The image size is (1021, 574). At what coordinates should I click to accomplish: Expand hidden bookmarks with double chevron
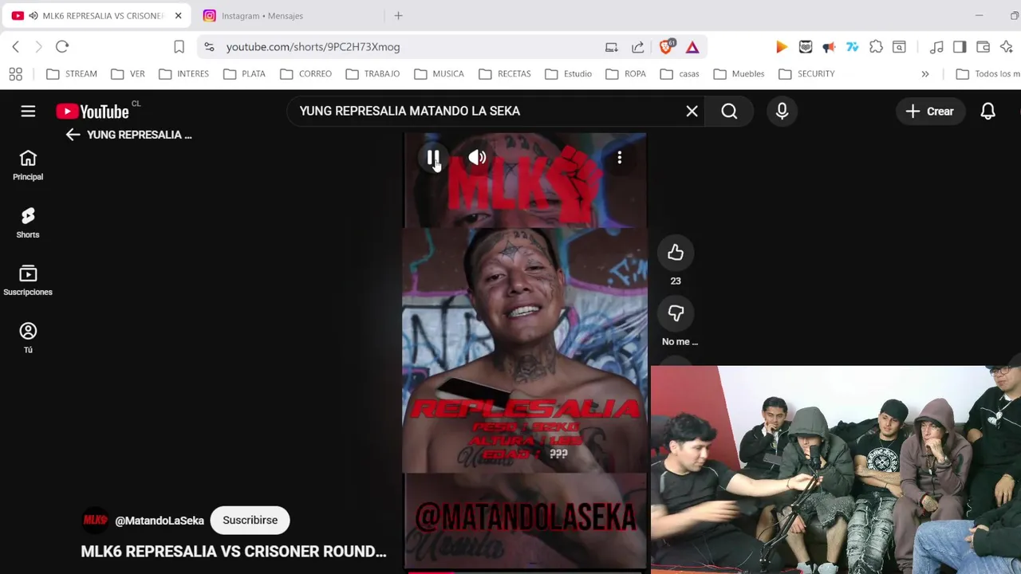pyautogui.click(x=925, y=74)
